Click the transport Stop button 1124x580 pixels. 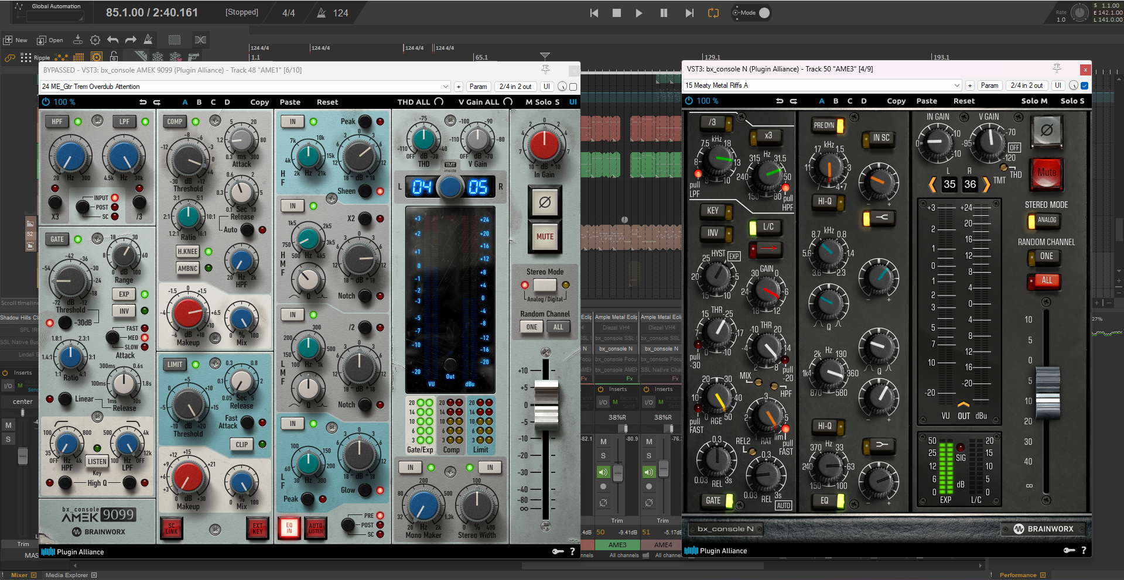[x=616, y=13]
